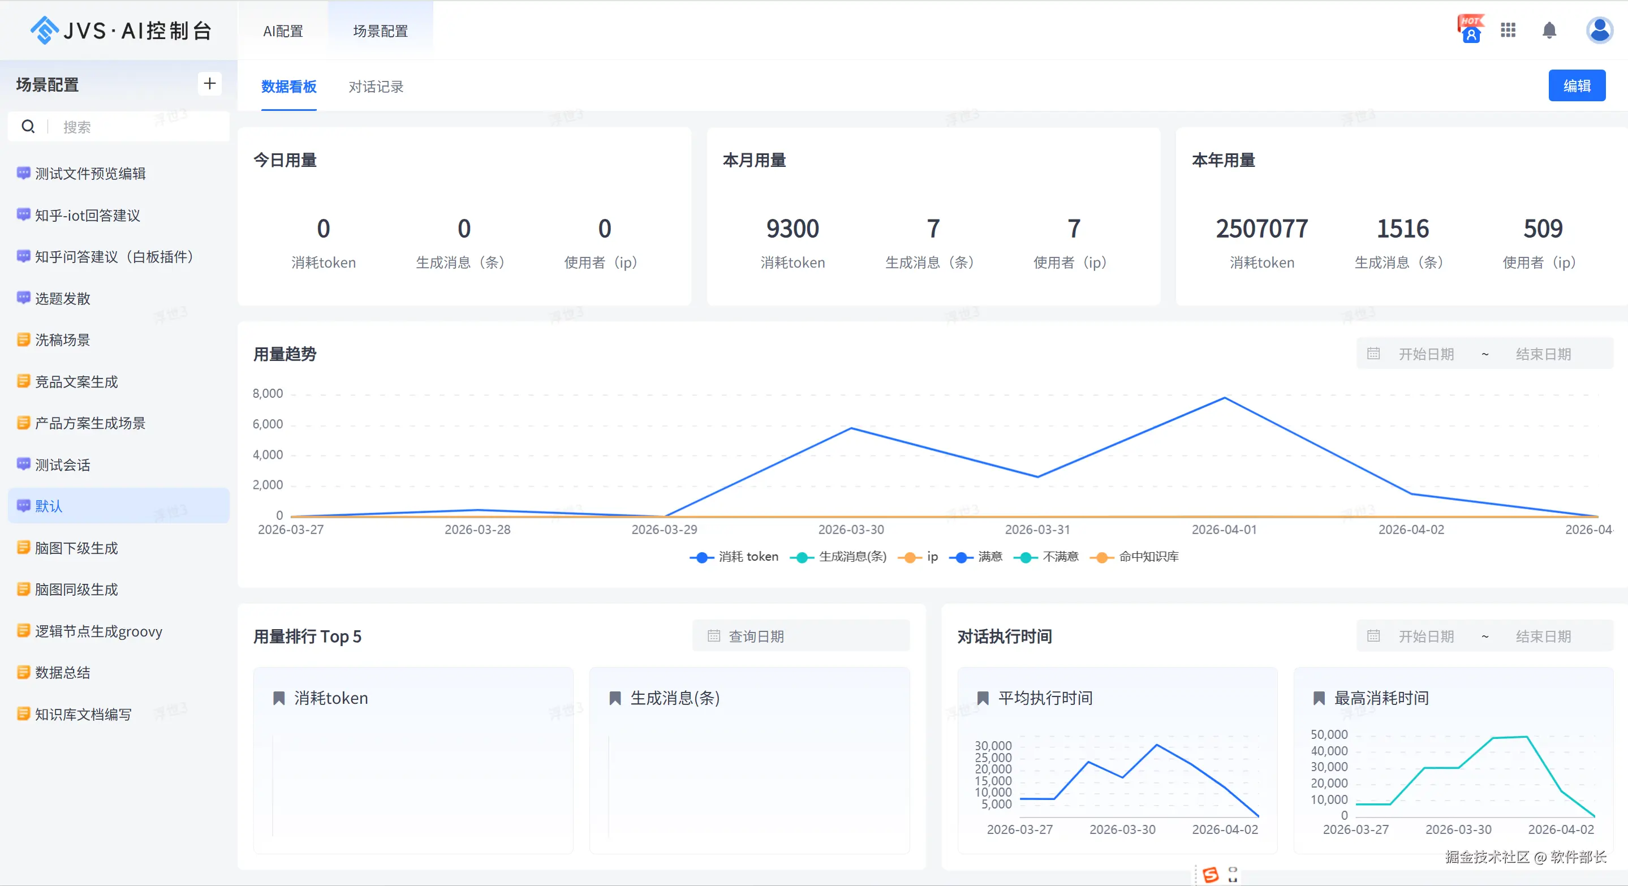Screen dimensions: 1628x886
Task: Open 开始日期 picker in 对话执行时间
Action: 1425,636
